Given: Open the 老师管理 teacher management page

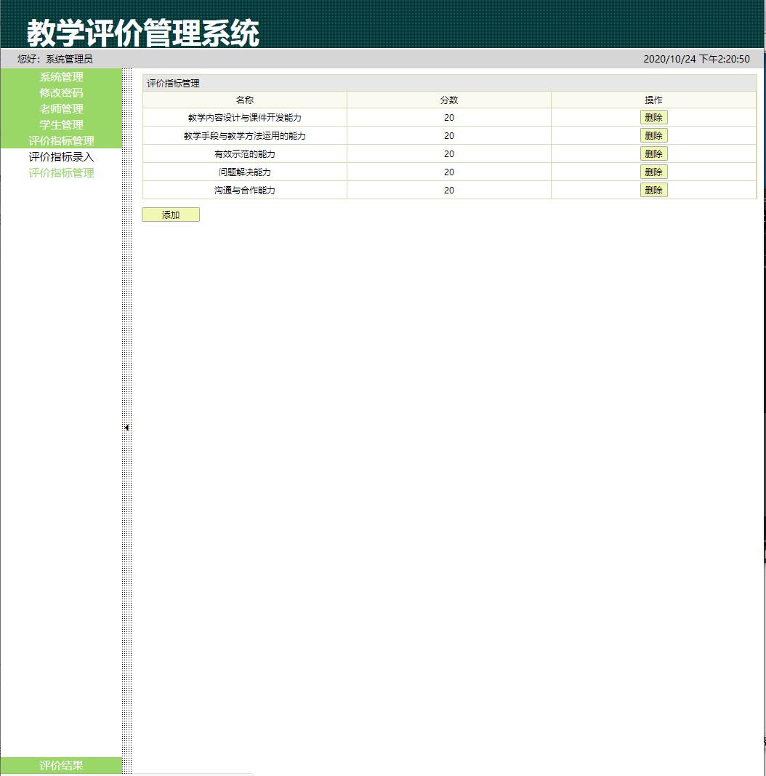Looking at the screenshot, I should click(x=63, y=108).
